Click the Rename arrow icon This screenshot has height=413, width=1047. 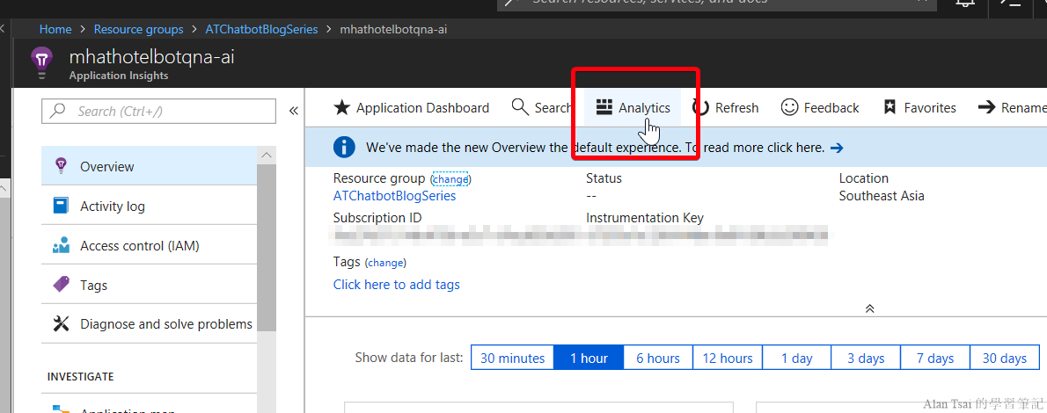pyautogui.click(x=987, y=107)
